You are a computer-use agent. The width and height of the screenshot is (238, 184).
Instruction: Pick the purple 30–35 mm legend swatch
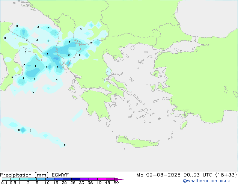[x=84, y=179]
